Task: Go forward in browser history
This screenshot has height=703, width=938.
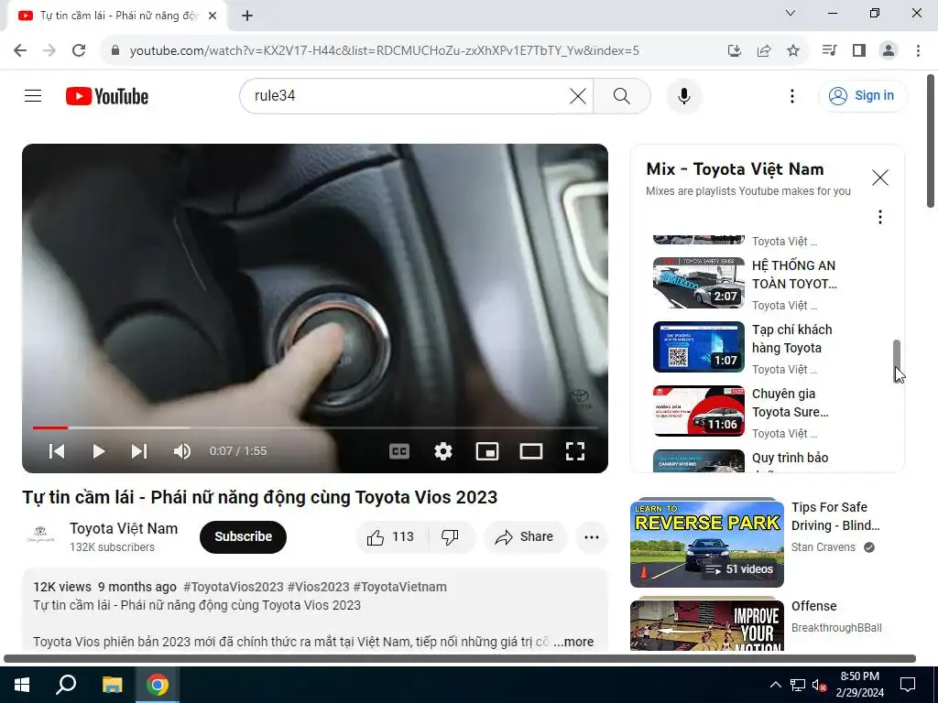Action: click(49, 50)
